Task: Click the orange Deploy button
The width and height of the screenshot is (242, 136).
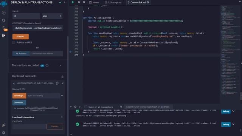Action: point(20,37)
